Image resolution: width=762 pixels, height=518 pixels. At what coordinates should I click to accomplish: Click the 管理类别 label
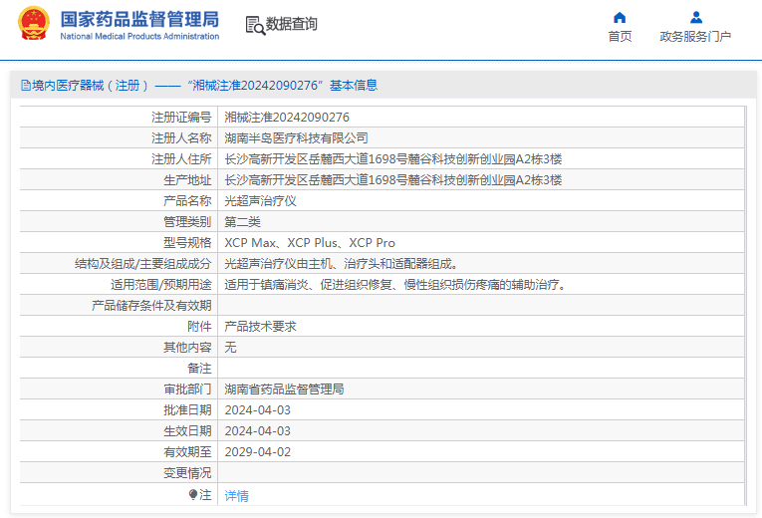coord(187,221)
